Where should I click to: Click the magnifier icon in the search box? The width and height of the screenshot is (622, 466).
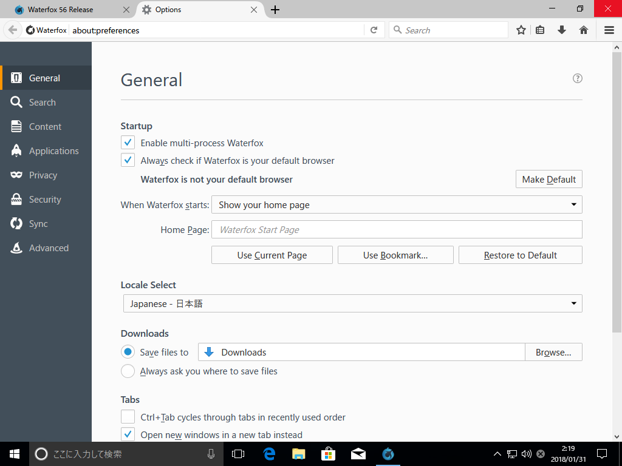397,30
